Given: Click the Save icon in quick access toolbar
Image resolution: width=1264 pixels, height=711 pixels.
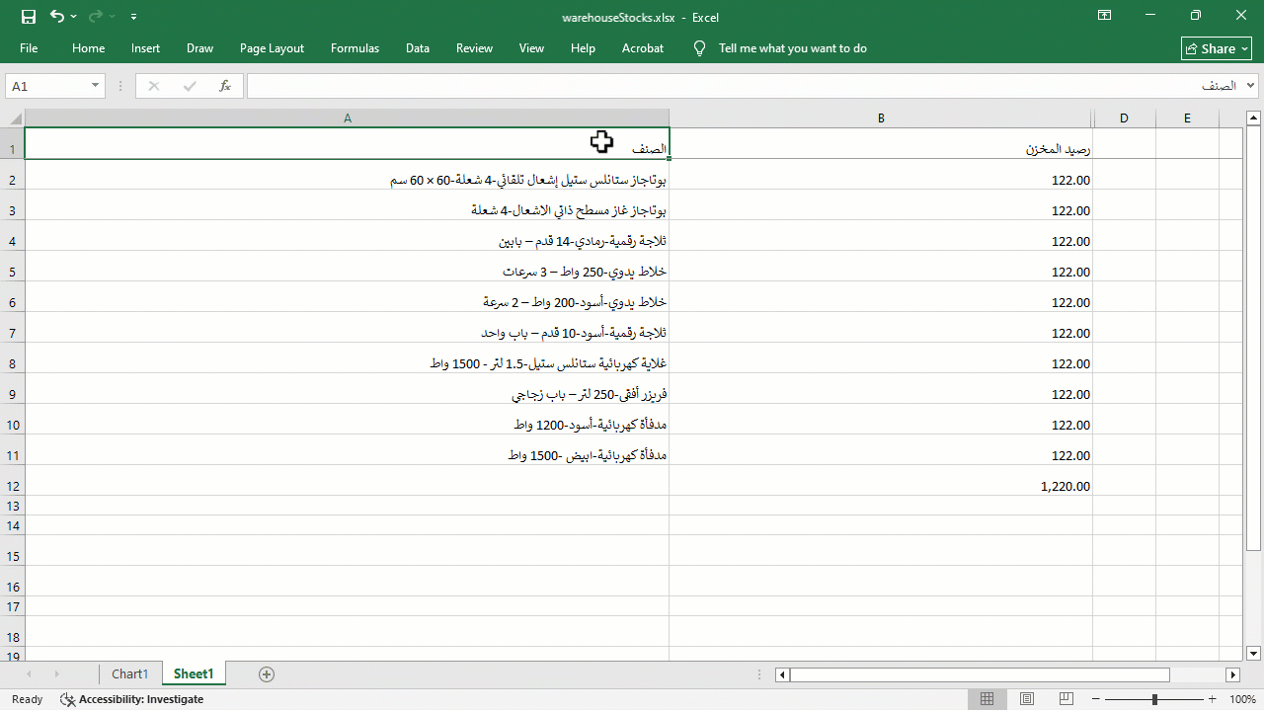Looking at the screenshot, I should click(x=29, y=17).
